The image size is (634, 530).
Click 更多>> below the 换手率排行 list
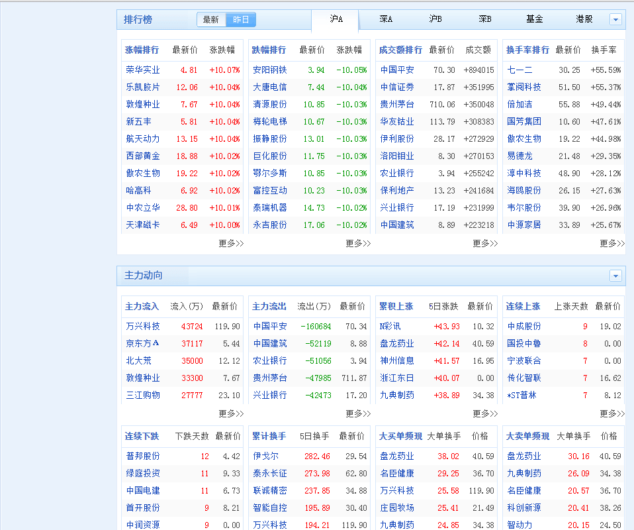point(611,243)
